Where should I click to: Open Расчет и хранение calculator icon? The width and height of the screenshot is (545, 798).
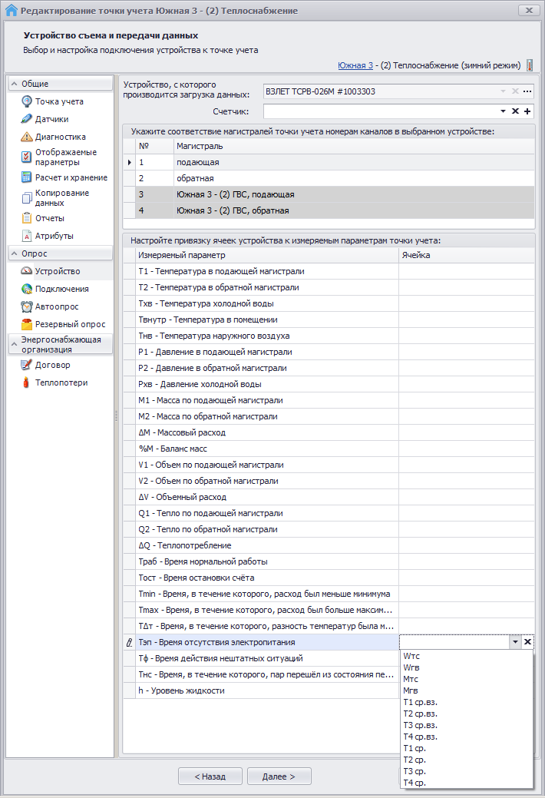26,177
